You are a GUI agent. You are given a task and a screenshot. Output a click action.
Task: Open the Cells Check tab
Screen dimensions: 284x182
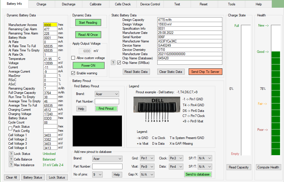(x=123, y=4)
